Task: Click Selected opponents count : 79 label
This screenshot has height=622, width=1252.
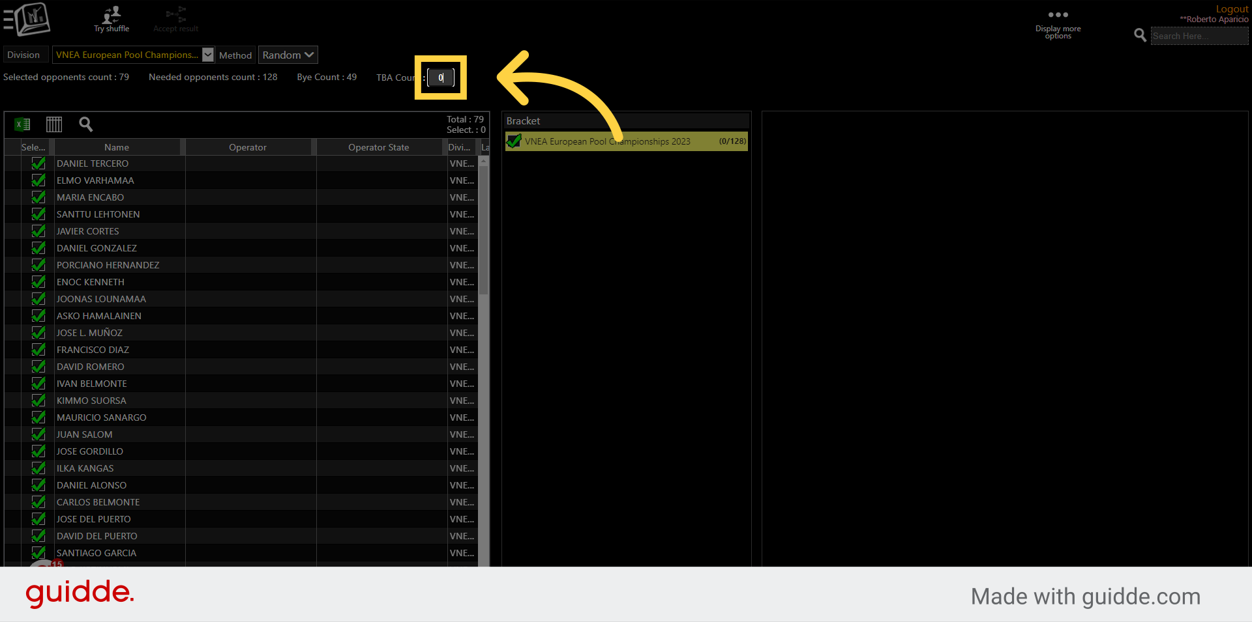Action: pos(66,77)
